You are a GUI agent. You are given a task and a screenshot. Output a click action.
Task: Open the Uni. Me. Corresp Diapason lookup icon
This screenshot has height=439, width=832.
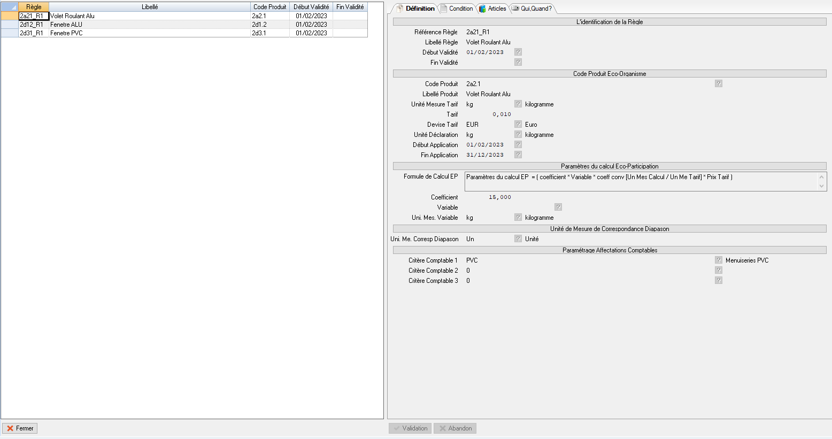(x=518, y=238)
